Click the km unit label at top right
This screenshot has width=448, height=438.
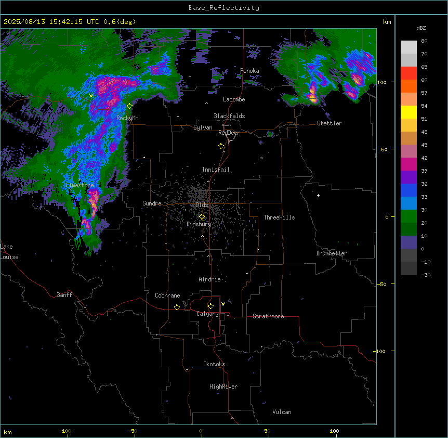click(387, 22)
